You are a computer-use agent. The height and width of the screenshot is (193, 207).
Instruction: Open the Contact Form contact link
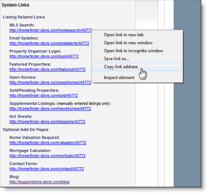click(x=47, y=169)
